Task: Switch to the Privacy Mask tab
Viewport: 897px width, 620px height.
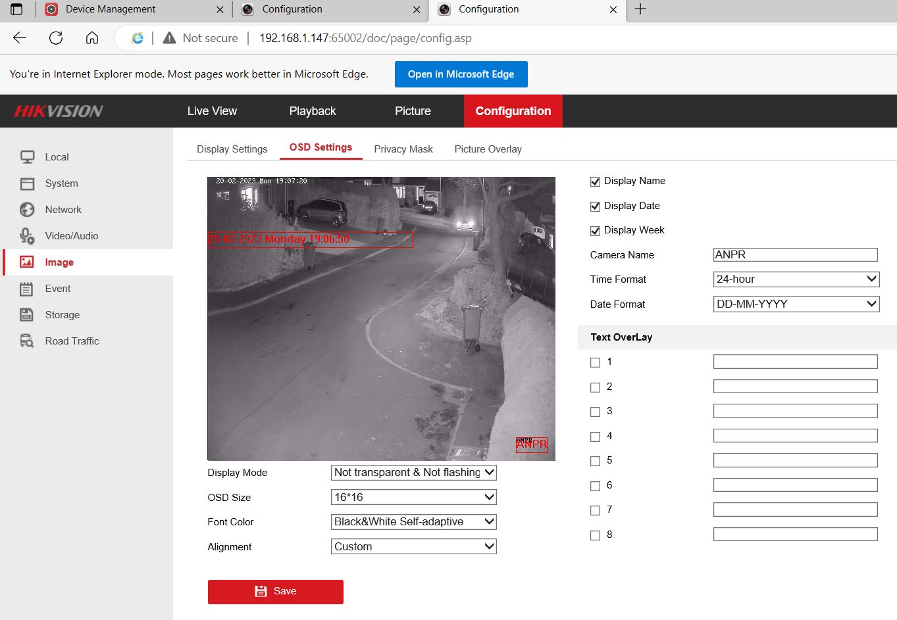Action: click(403, 149)
